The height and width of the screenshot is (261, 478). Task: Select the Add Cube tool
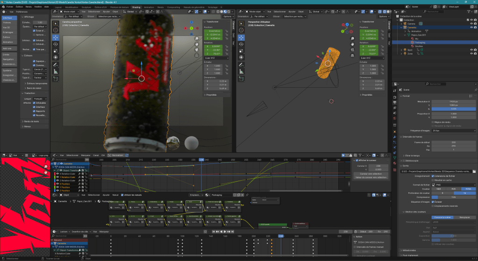[x=56, y=80]
